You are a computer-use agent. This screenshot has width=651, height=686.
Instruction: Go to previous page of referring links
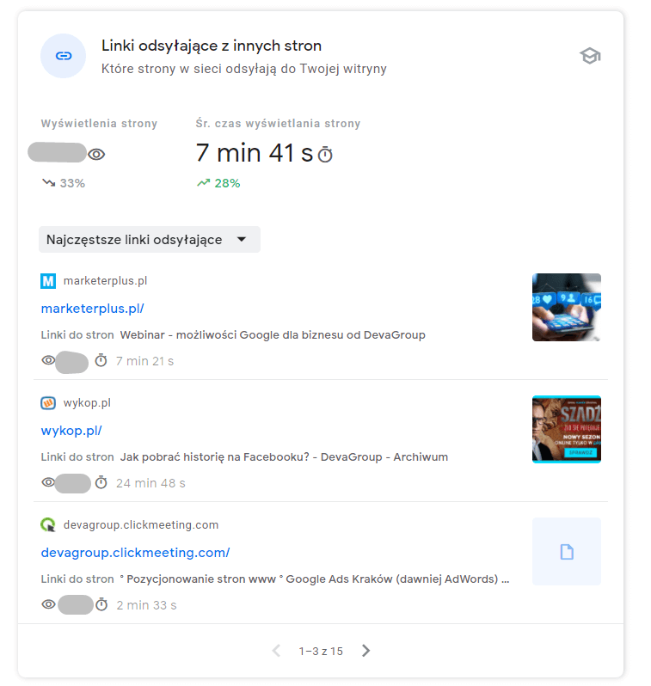[x=276, y=651]
